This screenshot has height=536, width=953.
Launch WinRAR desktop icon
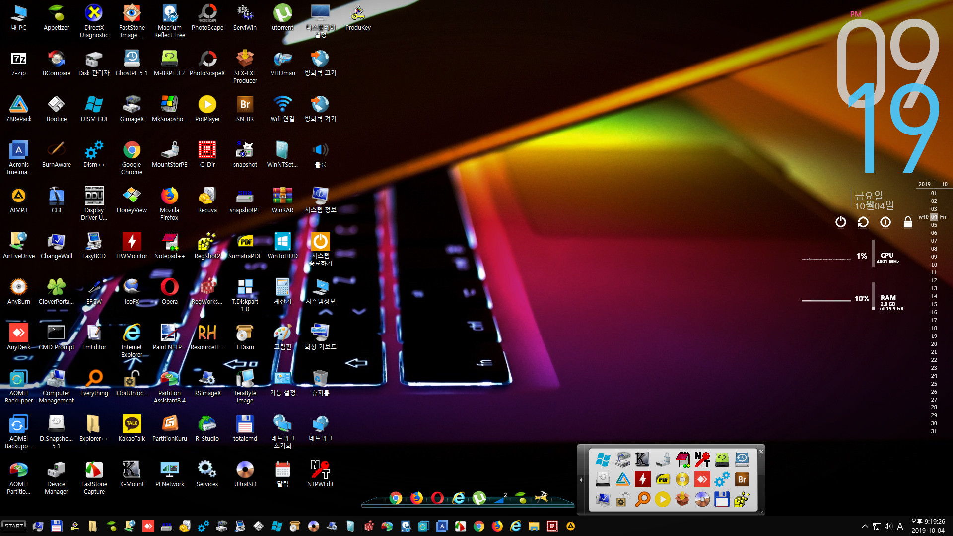282,201
